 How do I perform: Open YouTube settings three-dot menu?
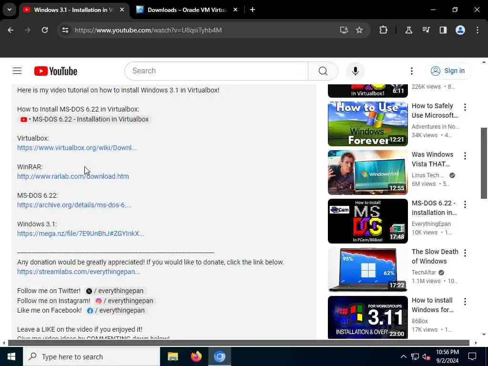[411, 71]
